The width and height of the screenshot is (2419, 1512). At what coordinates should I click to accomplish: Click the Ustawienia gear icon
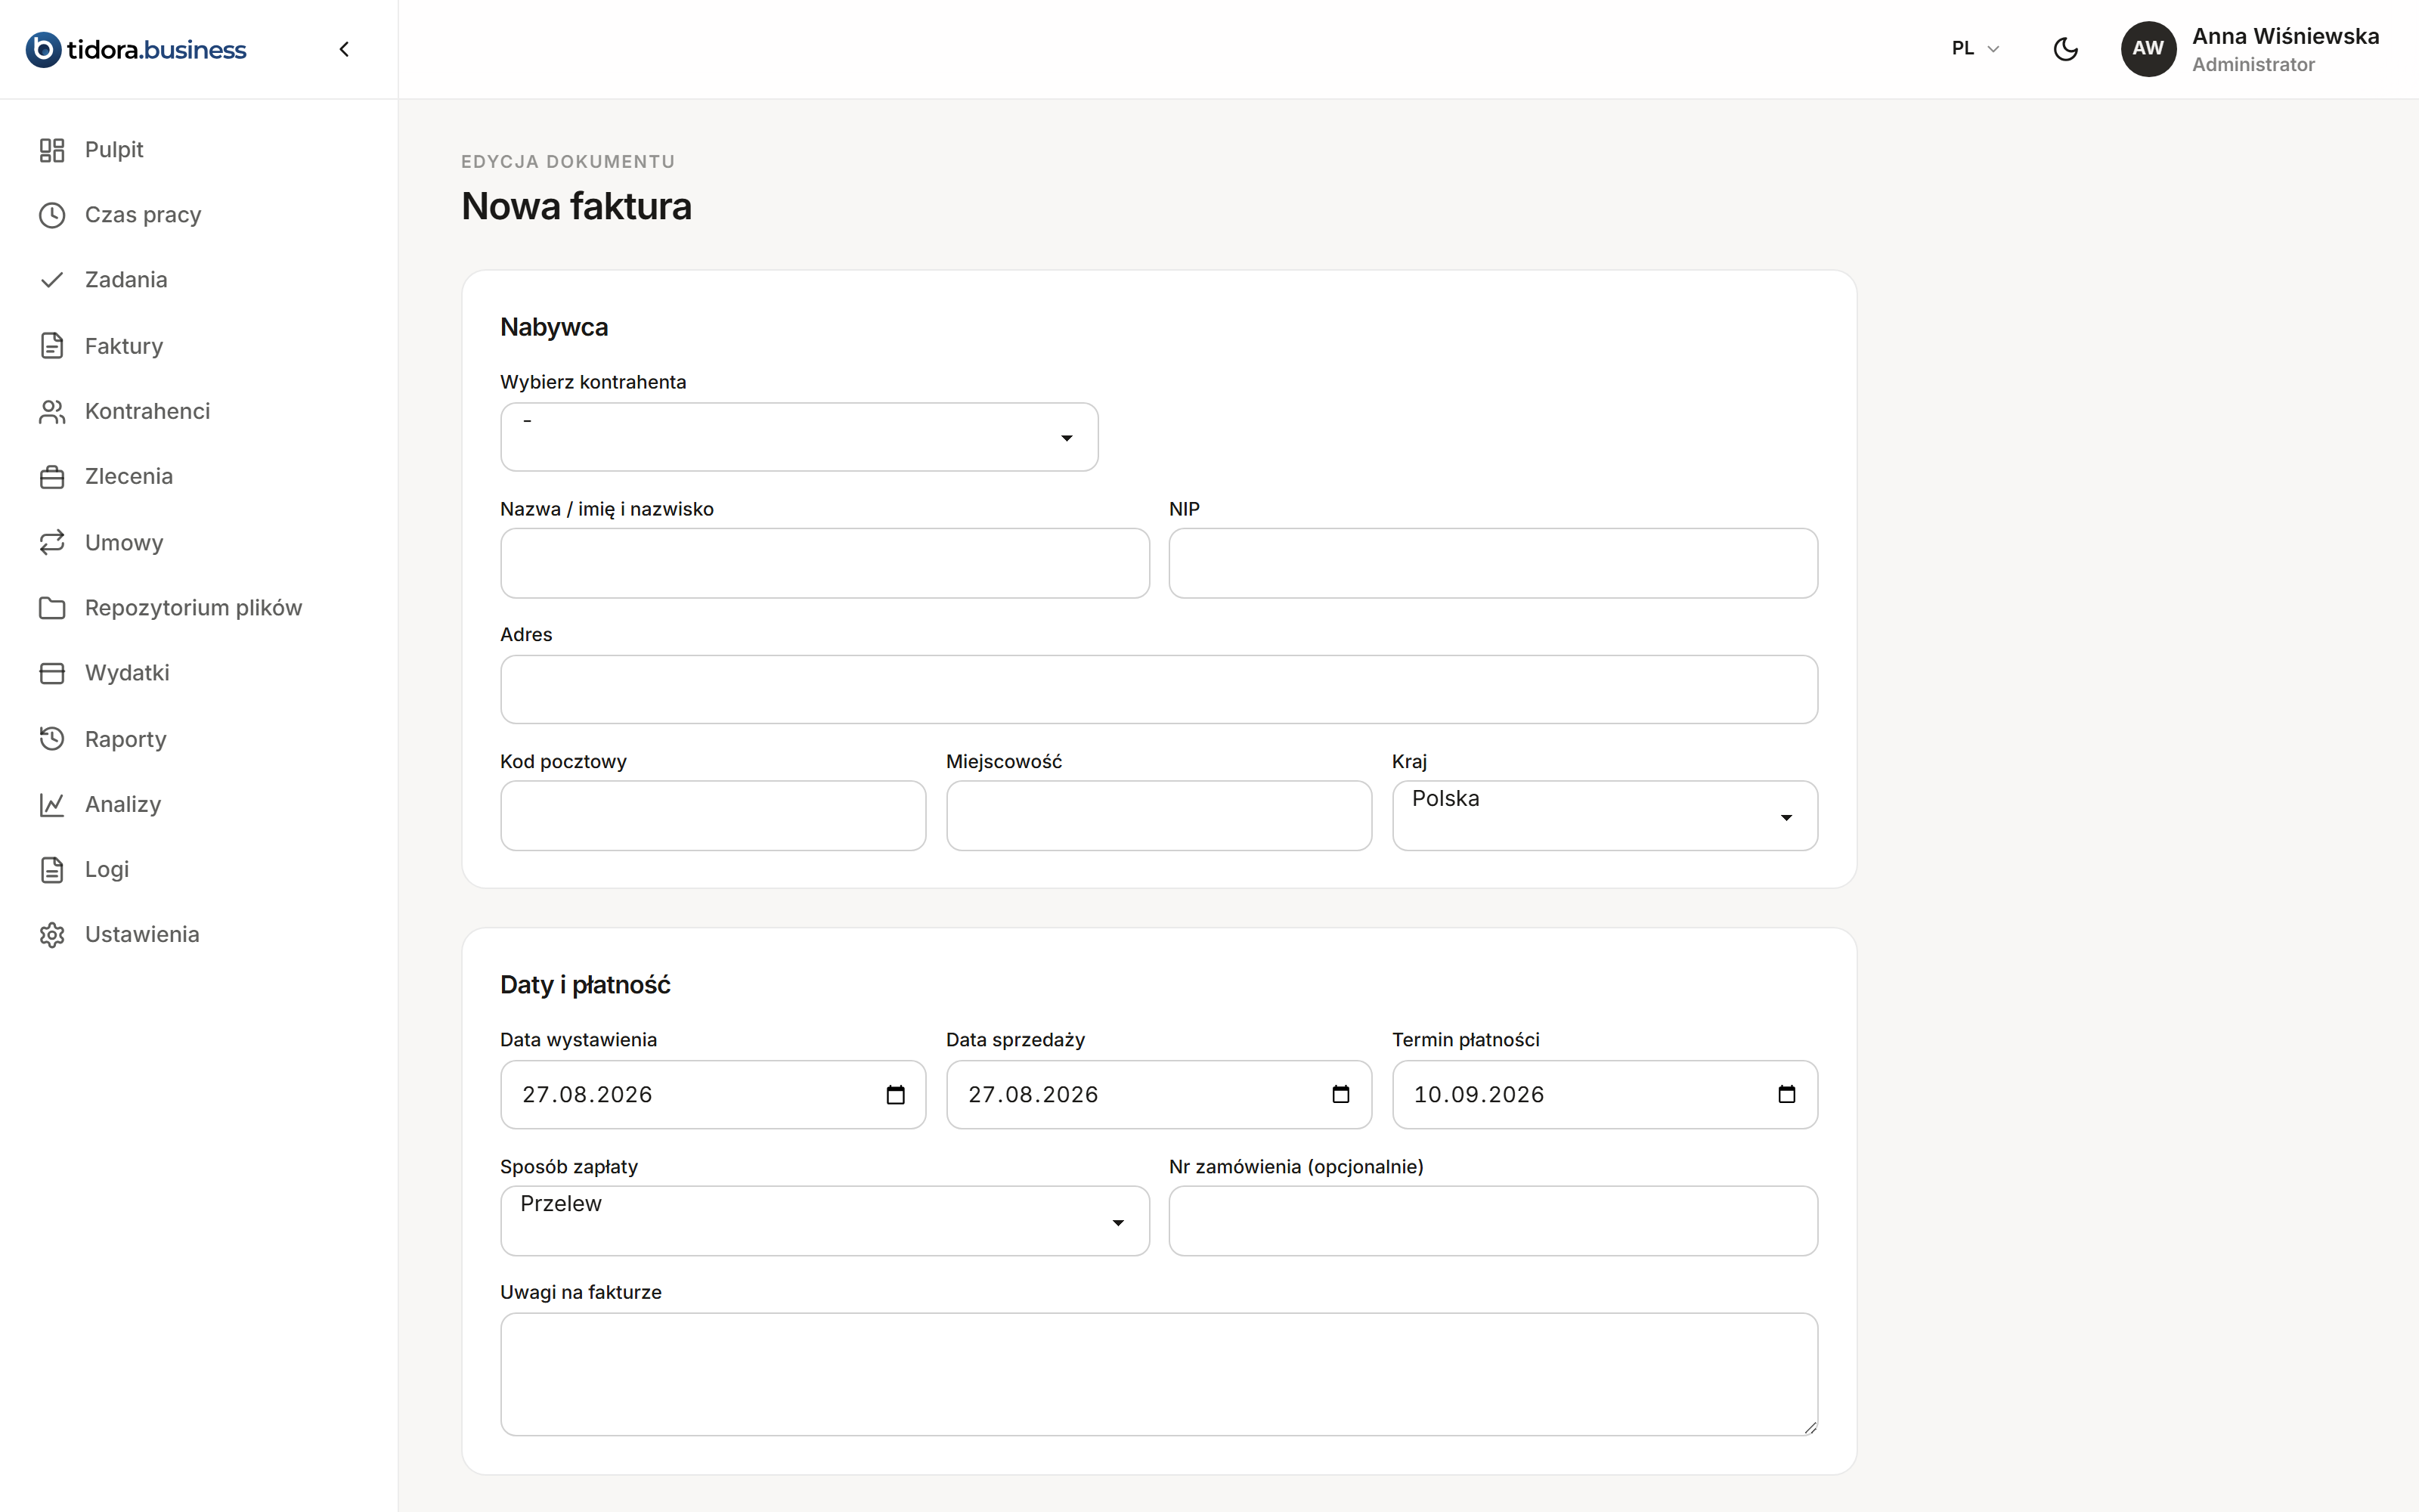tap(52, 935)
